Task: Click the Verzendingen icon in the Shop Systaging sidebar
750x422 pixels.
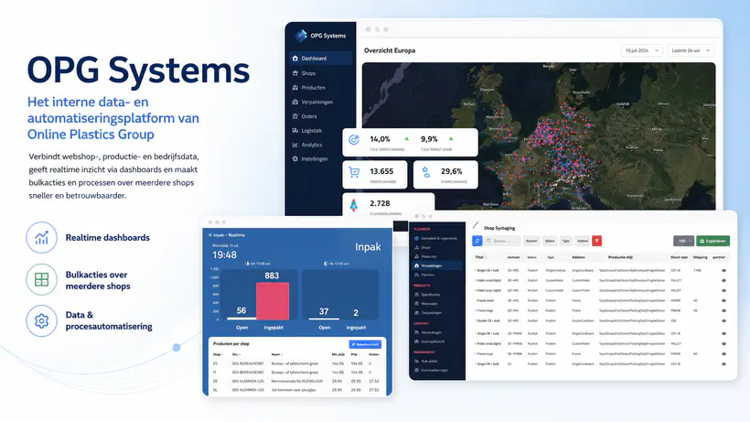Action: pyautogui.click(x=416, y=332)
